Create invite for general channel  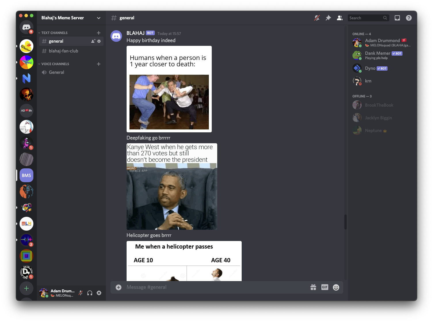(93, 41)
